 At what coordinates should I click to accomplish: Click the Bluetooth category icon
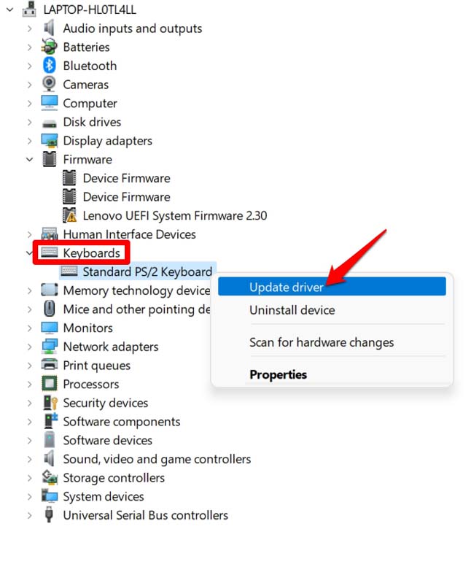click(x=50, y=66)
